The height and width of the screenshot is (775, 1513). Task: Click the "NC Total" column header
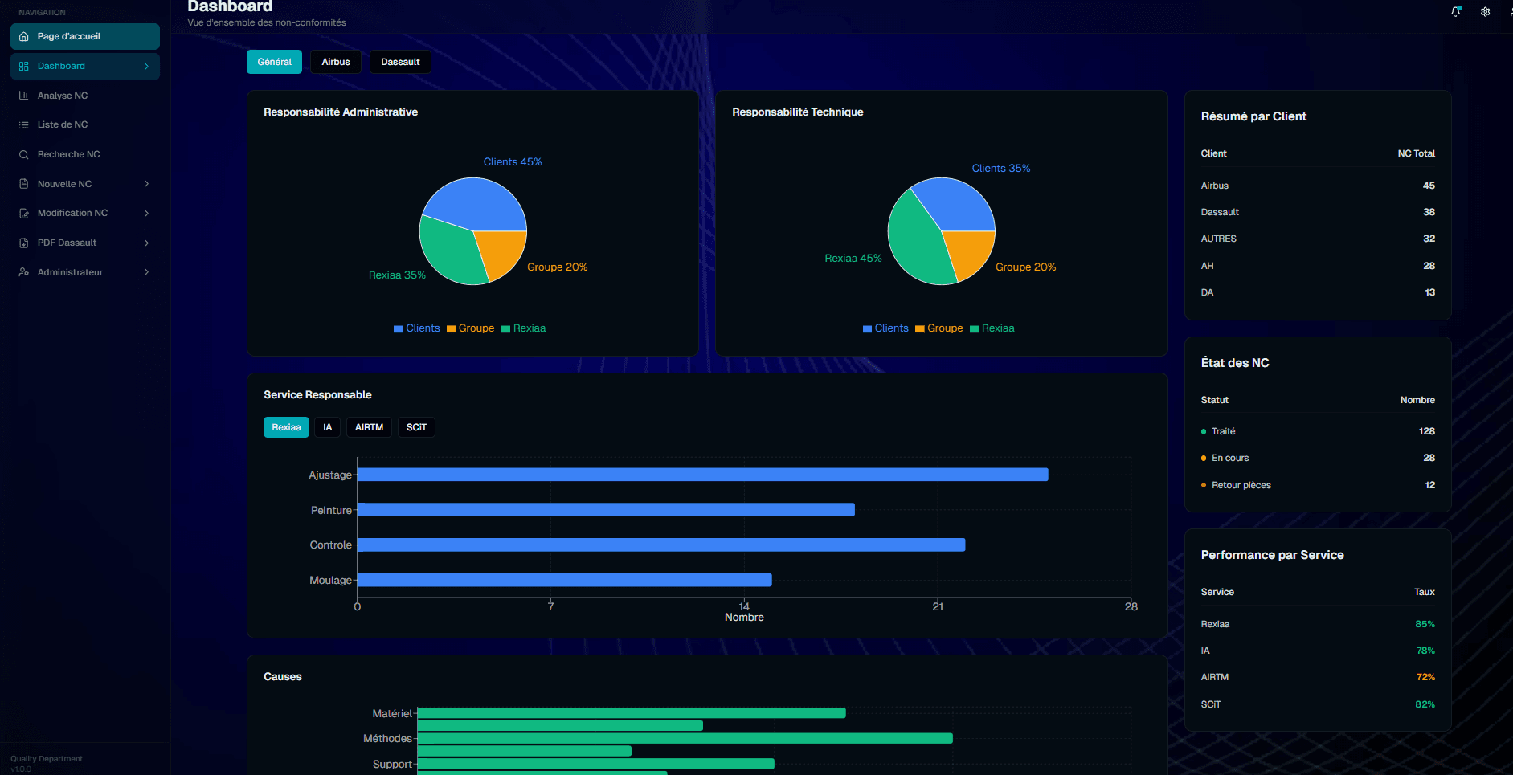pyautogui.click(x=1417, y=153)
